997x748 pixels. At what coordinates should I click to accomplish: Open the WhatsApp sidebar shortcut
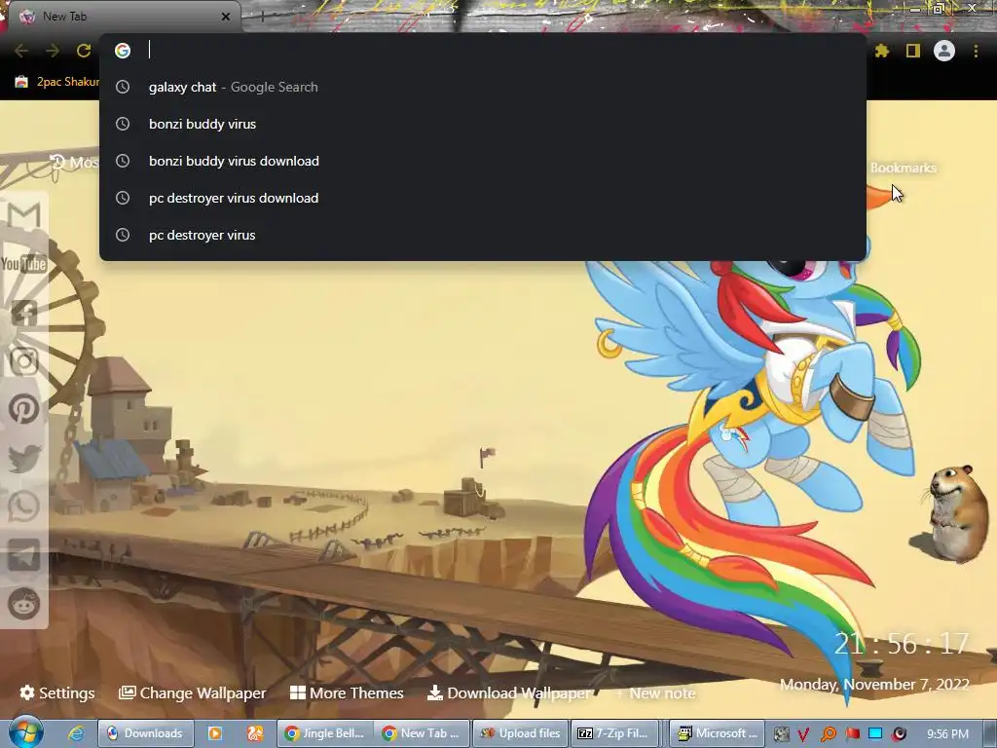click(24, 506)
